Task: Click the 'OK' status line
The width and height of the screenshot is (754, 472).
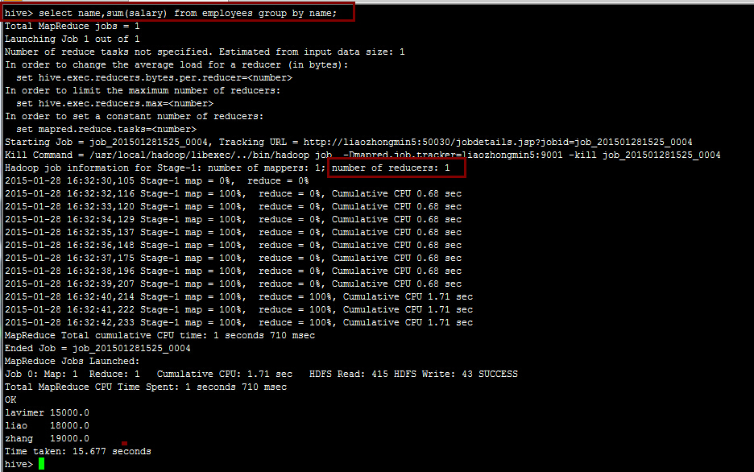Action: click(x=10, y=400)
